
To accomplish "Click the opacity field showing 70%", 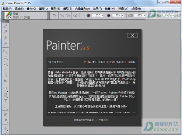I will pyautogui.click(x=117, y=15).
